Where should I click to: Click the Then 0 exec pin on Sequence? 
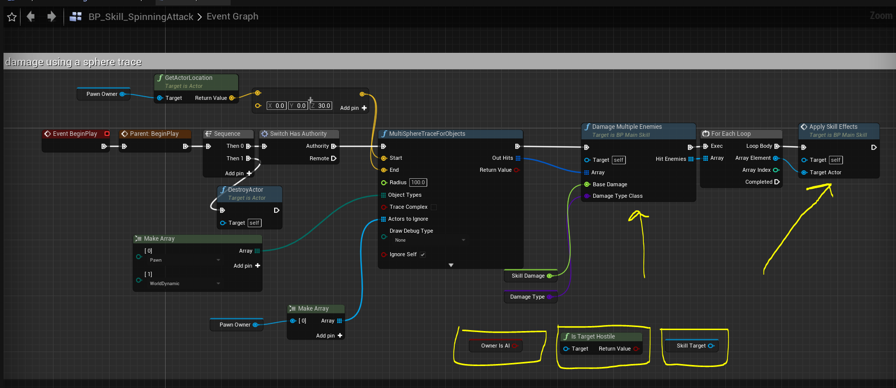click(x=248, y=146)
